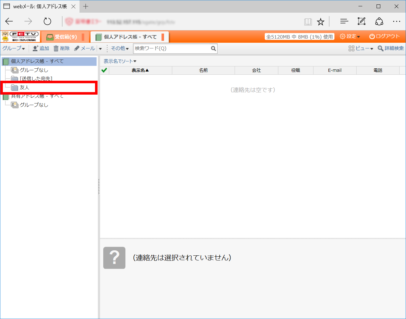Click 削除 trash button
Image resolution: width=406 pixels, height=319 pixels.
click(61, 48)
